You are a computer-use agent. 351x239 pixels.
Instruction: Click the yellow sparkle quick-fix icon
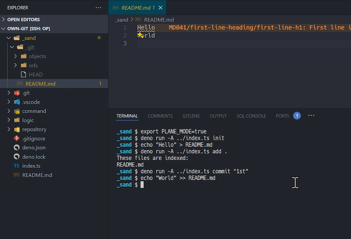click(140, 35)
